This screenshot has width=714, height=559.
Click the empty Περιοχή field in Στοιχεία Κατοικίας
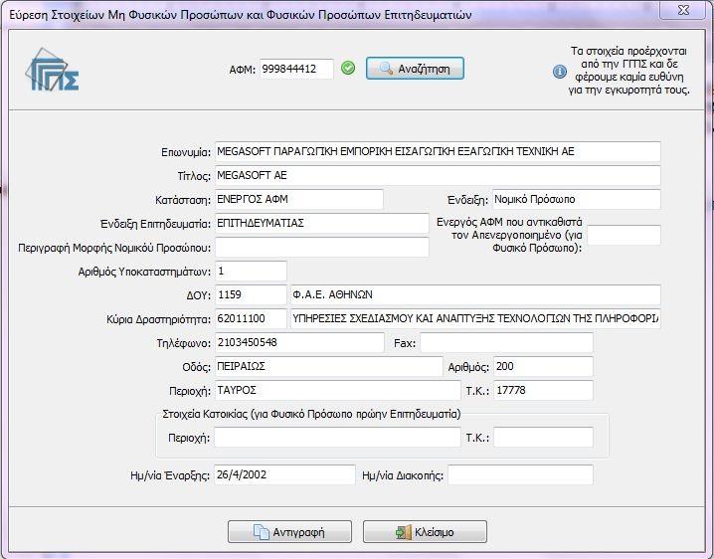coord(337,438)
